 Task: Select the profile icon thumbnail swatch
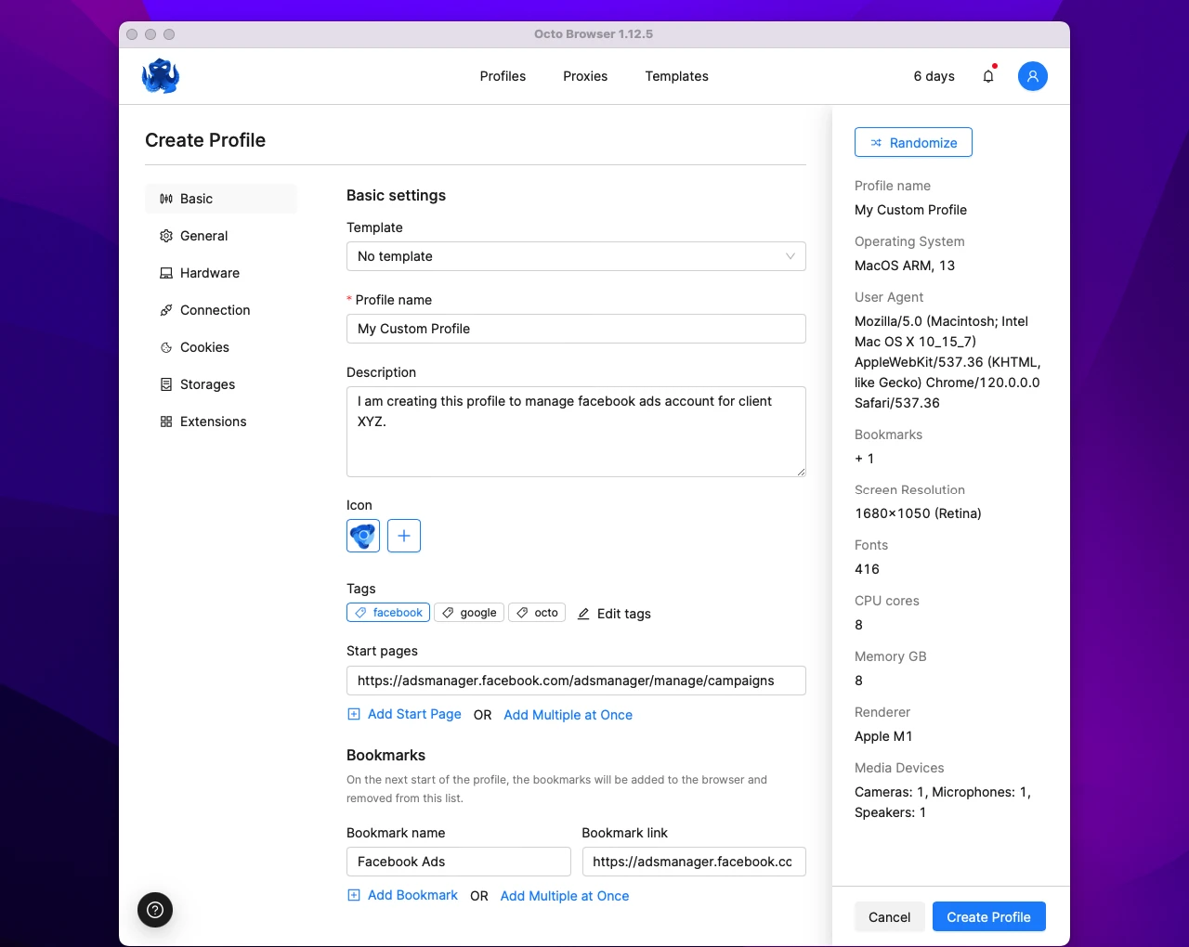point(362,536)
